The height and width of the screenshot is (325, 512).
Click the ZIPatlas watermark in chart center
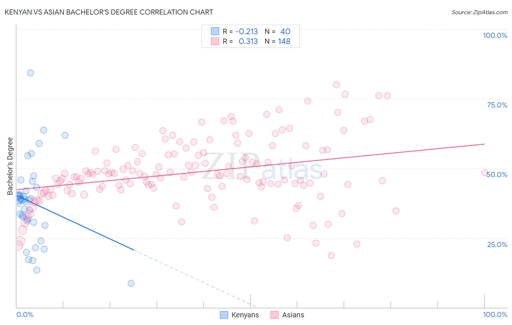262,167
